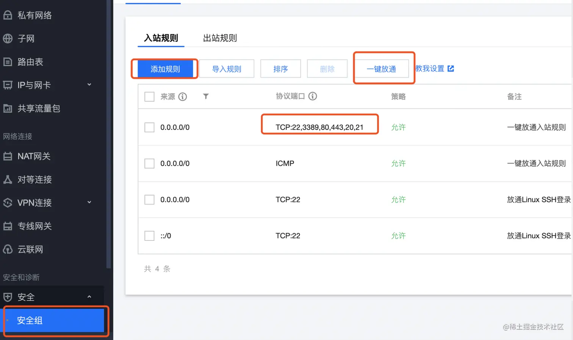Expand the VPN连接 menu
Image resolution: width=573 pixels, height=340 pixels.
89,203
